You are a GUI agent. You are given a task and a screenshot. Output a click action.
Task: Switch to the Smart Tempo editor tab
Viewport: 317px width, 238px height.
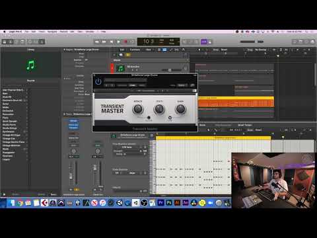245,125
